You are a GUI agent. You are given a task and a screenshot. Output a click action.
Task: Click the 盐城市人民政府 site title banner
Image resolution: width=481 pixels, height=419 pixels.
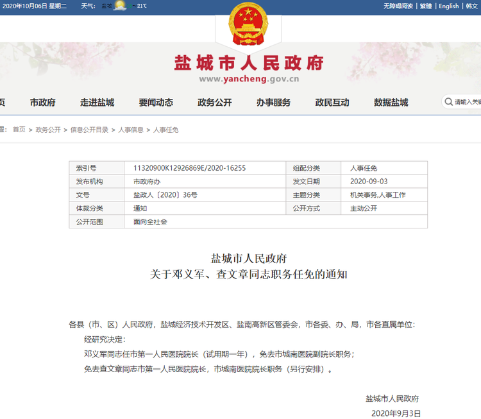coord(249,69)
